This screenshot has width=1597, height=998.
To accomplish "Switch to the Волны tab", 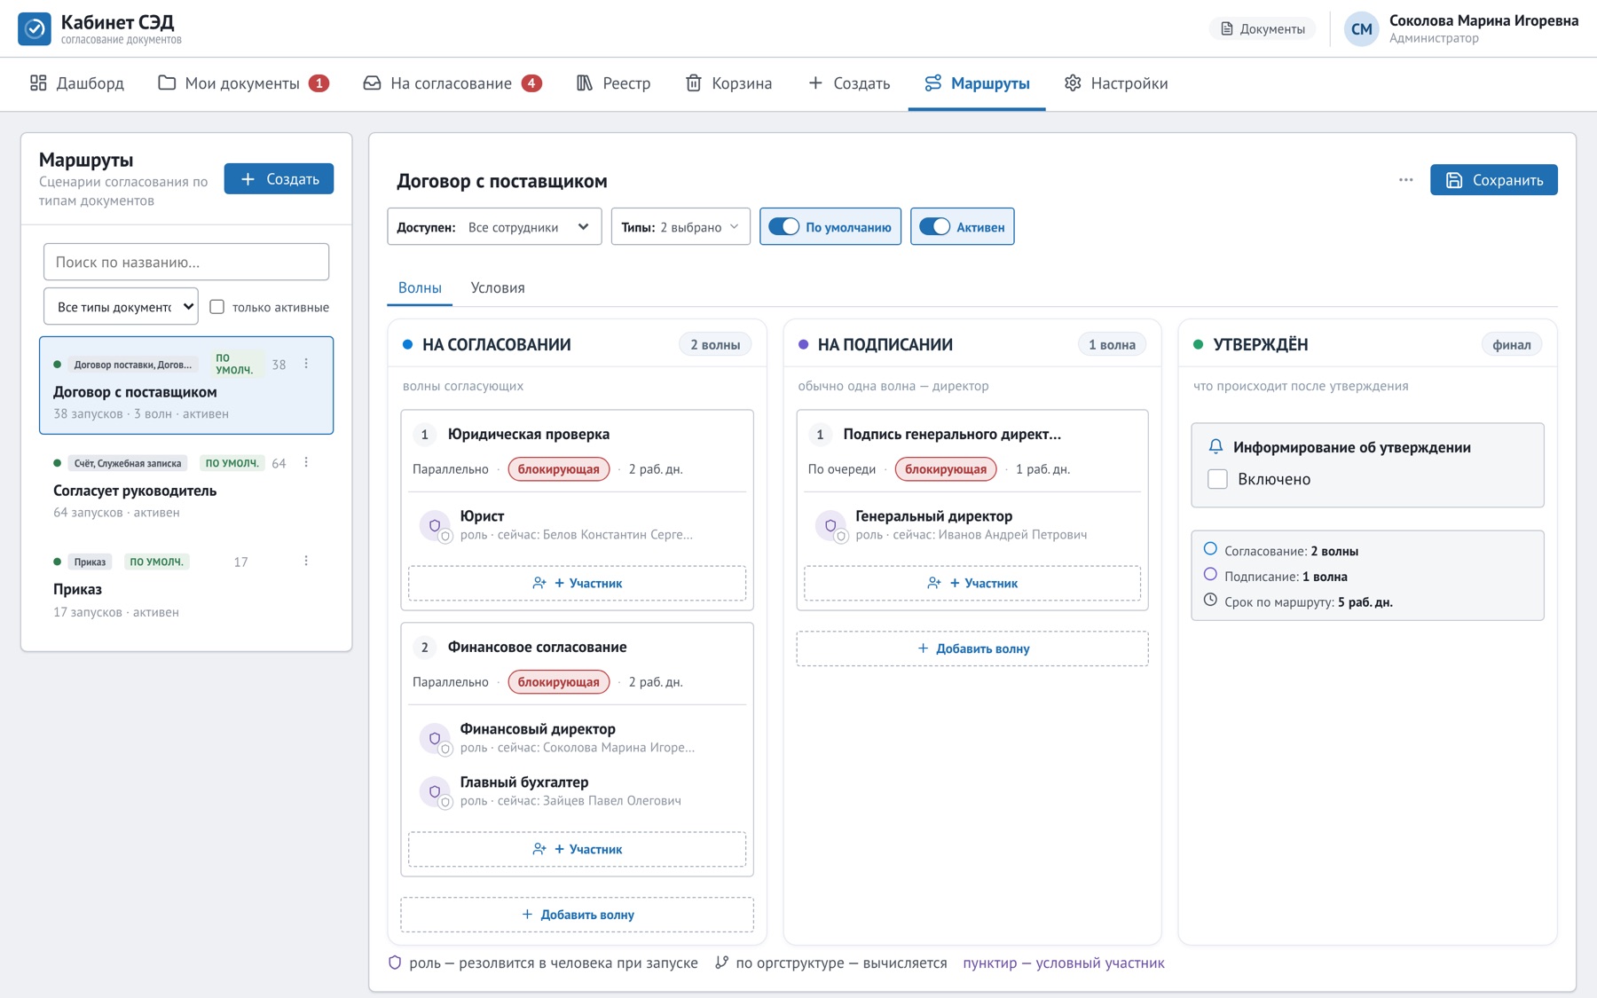I will tap(420, 287).
